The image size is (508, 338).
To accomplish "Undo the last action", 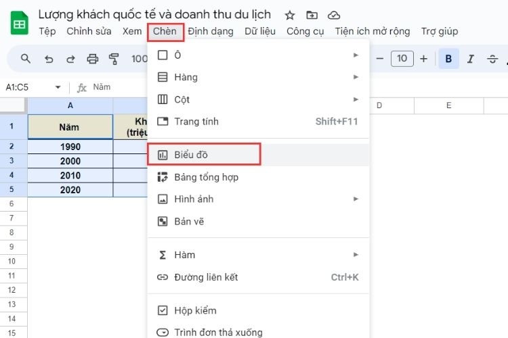I will point(49,59).
